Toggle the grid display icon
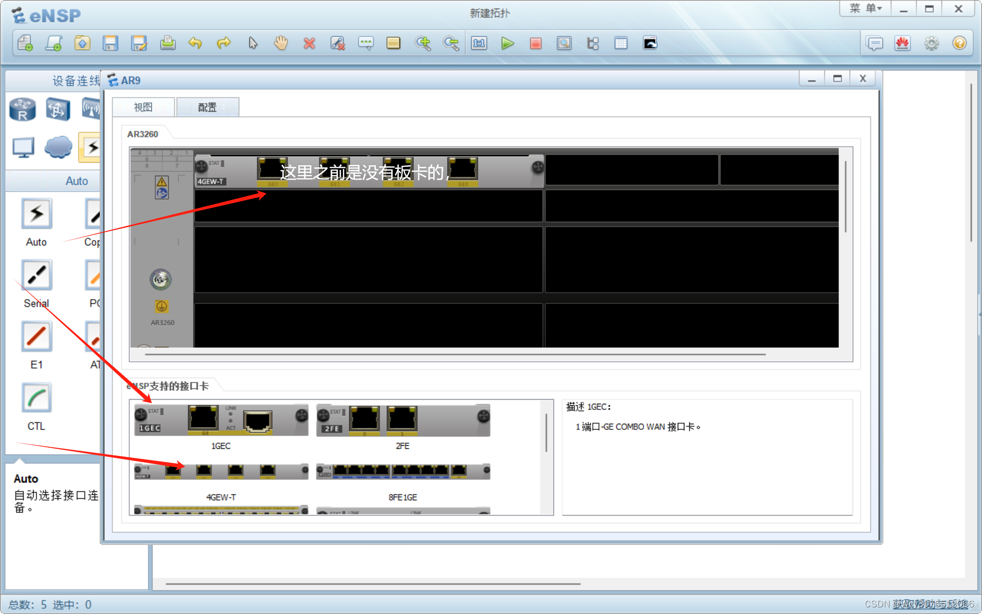Screen dimensions: 982x614 [x=621, y=43]
